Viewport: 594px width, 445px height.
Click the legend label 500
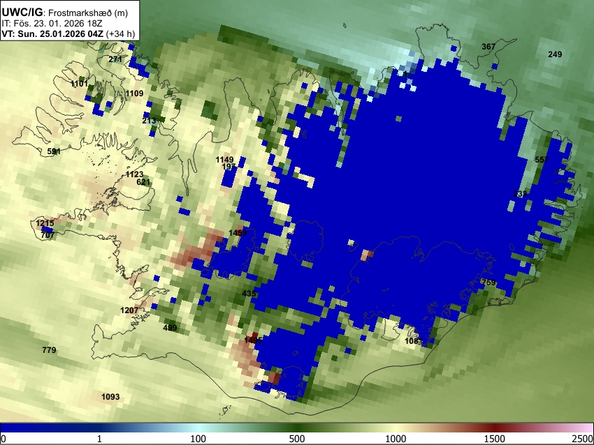click(x=296, y=439)
